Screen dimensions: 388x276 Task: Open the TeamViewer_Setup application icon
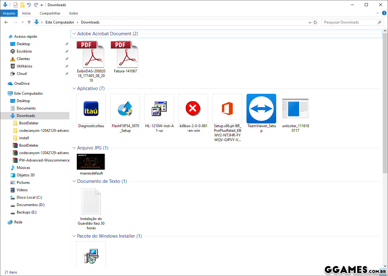tap(261, 109)
